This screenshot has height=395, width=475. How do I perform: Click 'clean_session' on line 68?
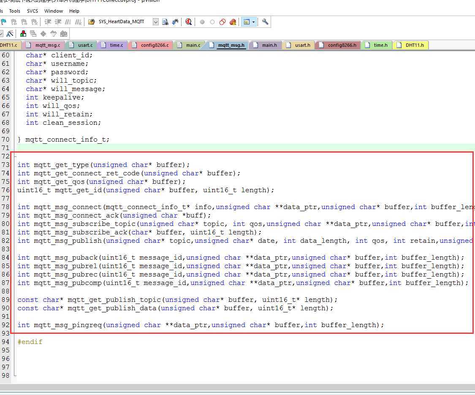[x=70, y=123]
